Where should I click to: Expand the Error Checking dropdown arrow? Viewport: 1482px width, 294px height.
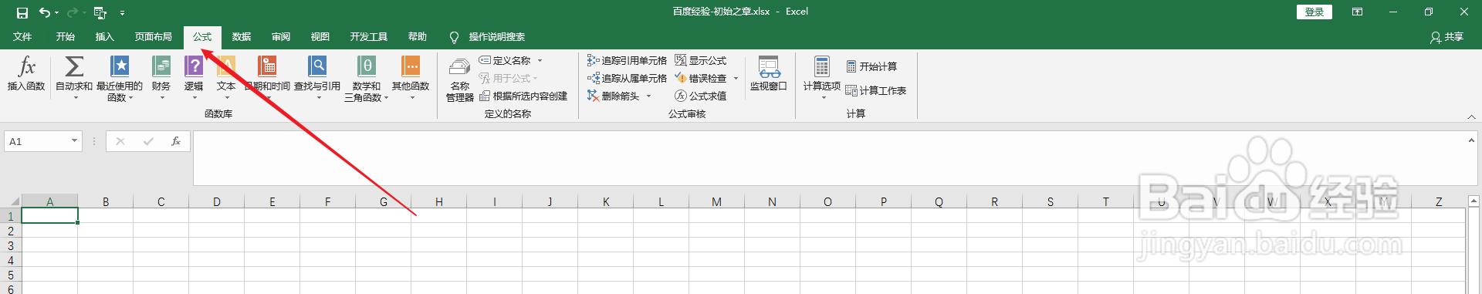pos(736,78)
